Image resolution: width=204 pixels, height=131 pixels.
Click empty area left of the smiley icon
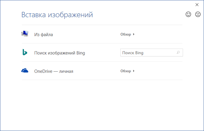[x=150, y=14]
